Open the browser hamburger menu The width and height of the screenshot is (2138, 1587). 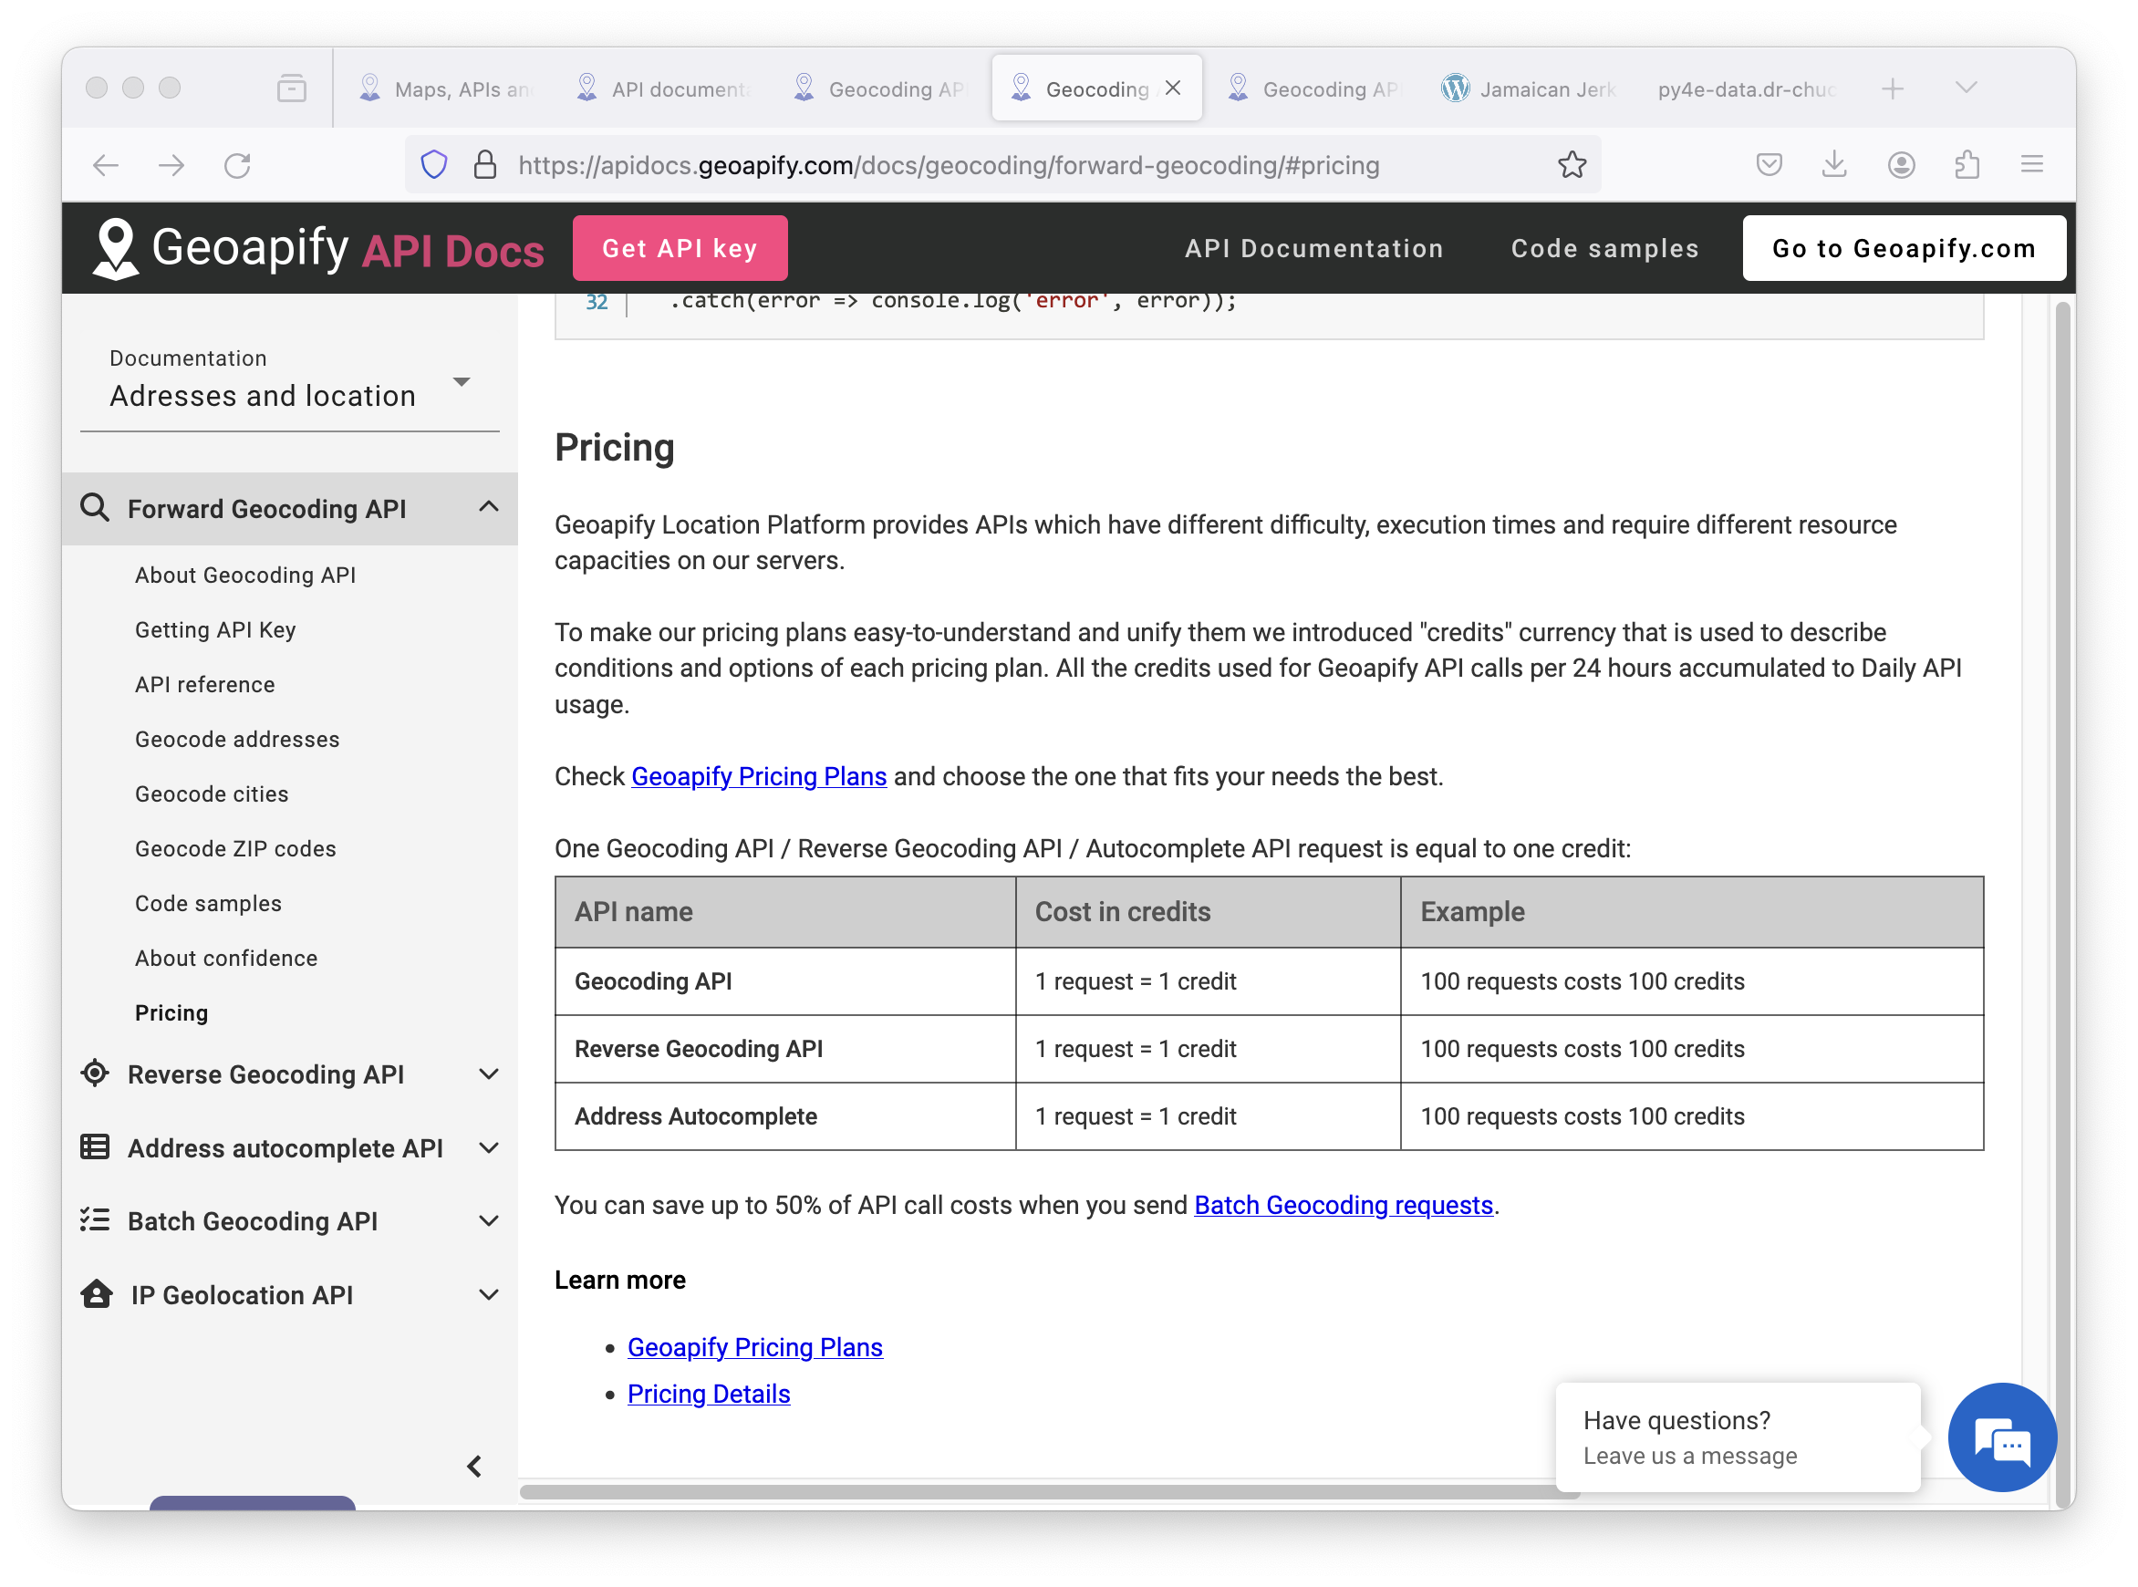tap(2032, 164)
